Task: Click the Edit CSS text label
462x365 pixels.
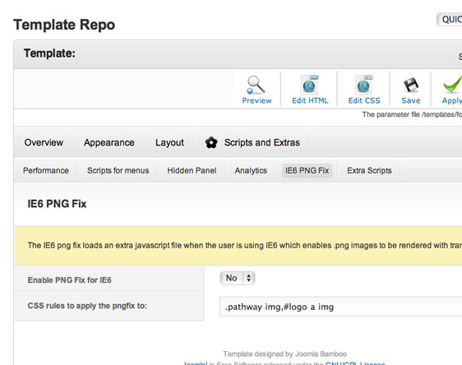Action: click(364, 100)
